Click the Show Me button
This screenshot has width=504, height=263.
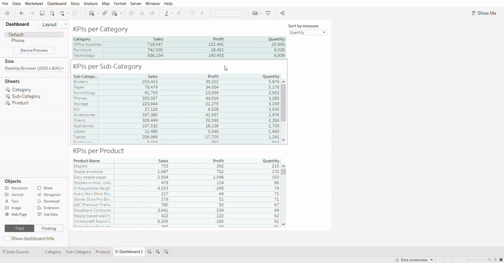point(484,13)
